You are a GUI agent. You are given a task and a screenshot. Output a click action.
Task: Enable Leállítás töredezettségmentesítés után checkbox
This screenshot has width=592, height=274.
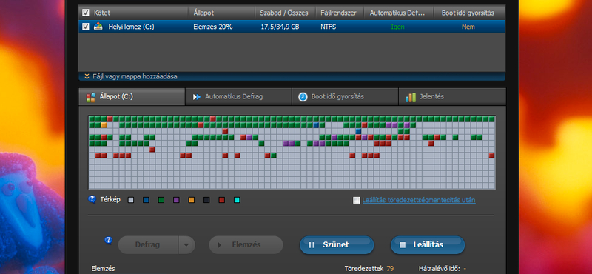pyautogui.click(x=356, y=200)
